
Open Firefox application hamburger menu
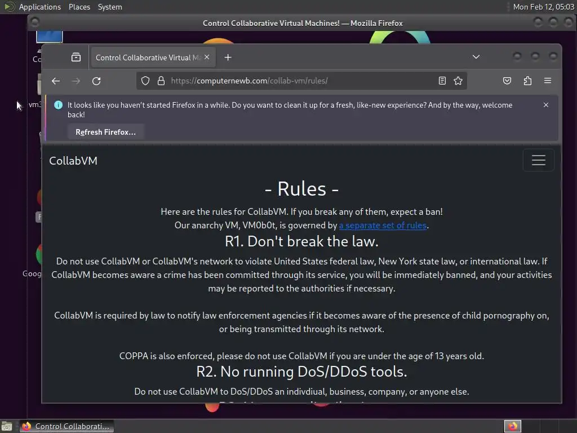click(548, 81)
